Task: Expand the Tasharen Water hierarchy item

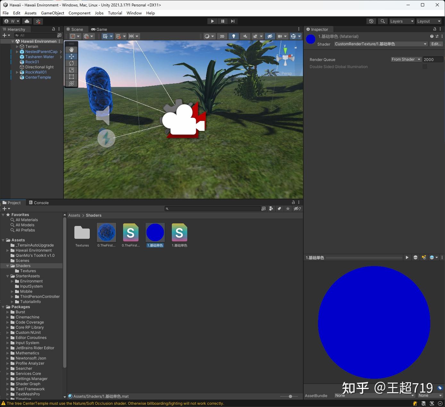Action: coord(17,57)
